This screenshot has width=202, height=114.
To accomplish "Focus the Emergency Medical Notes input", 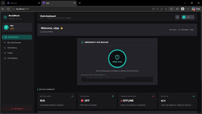I will (117, 79).
